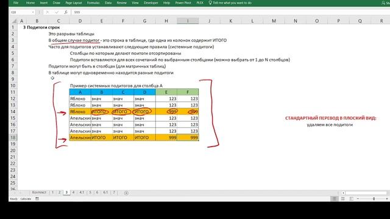The width and height of the screenshot is (390, 219).
Task: Click the macro recording status bar icon
Action: [x=37, y=199]
